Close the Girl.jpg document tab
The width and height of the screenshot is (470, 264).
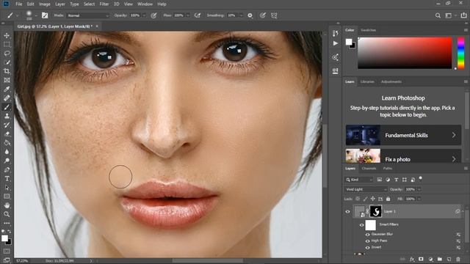click(x=97, y=26)
